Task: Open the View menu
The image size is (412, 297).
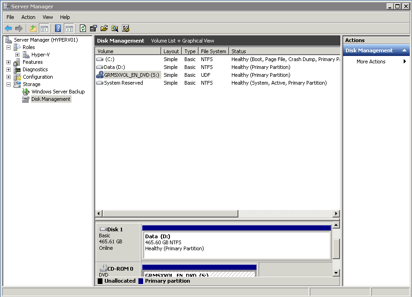Action: point(48,17)
